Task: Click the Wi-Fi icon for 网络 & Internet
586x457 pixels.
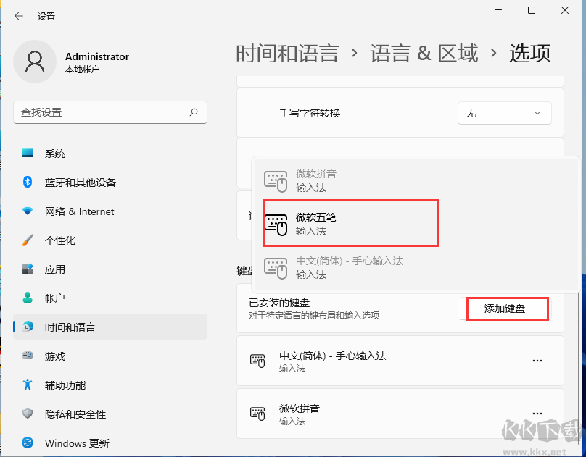Action: [28, 211]
